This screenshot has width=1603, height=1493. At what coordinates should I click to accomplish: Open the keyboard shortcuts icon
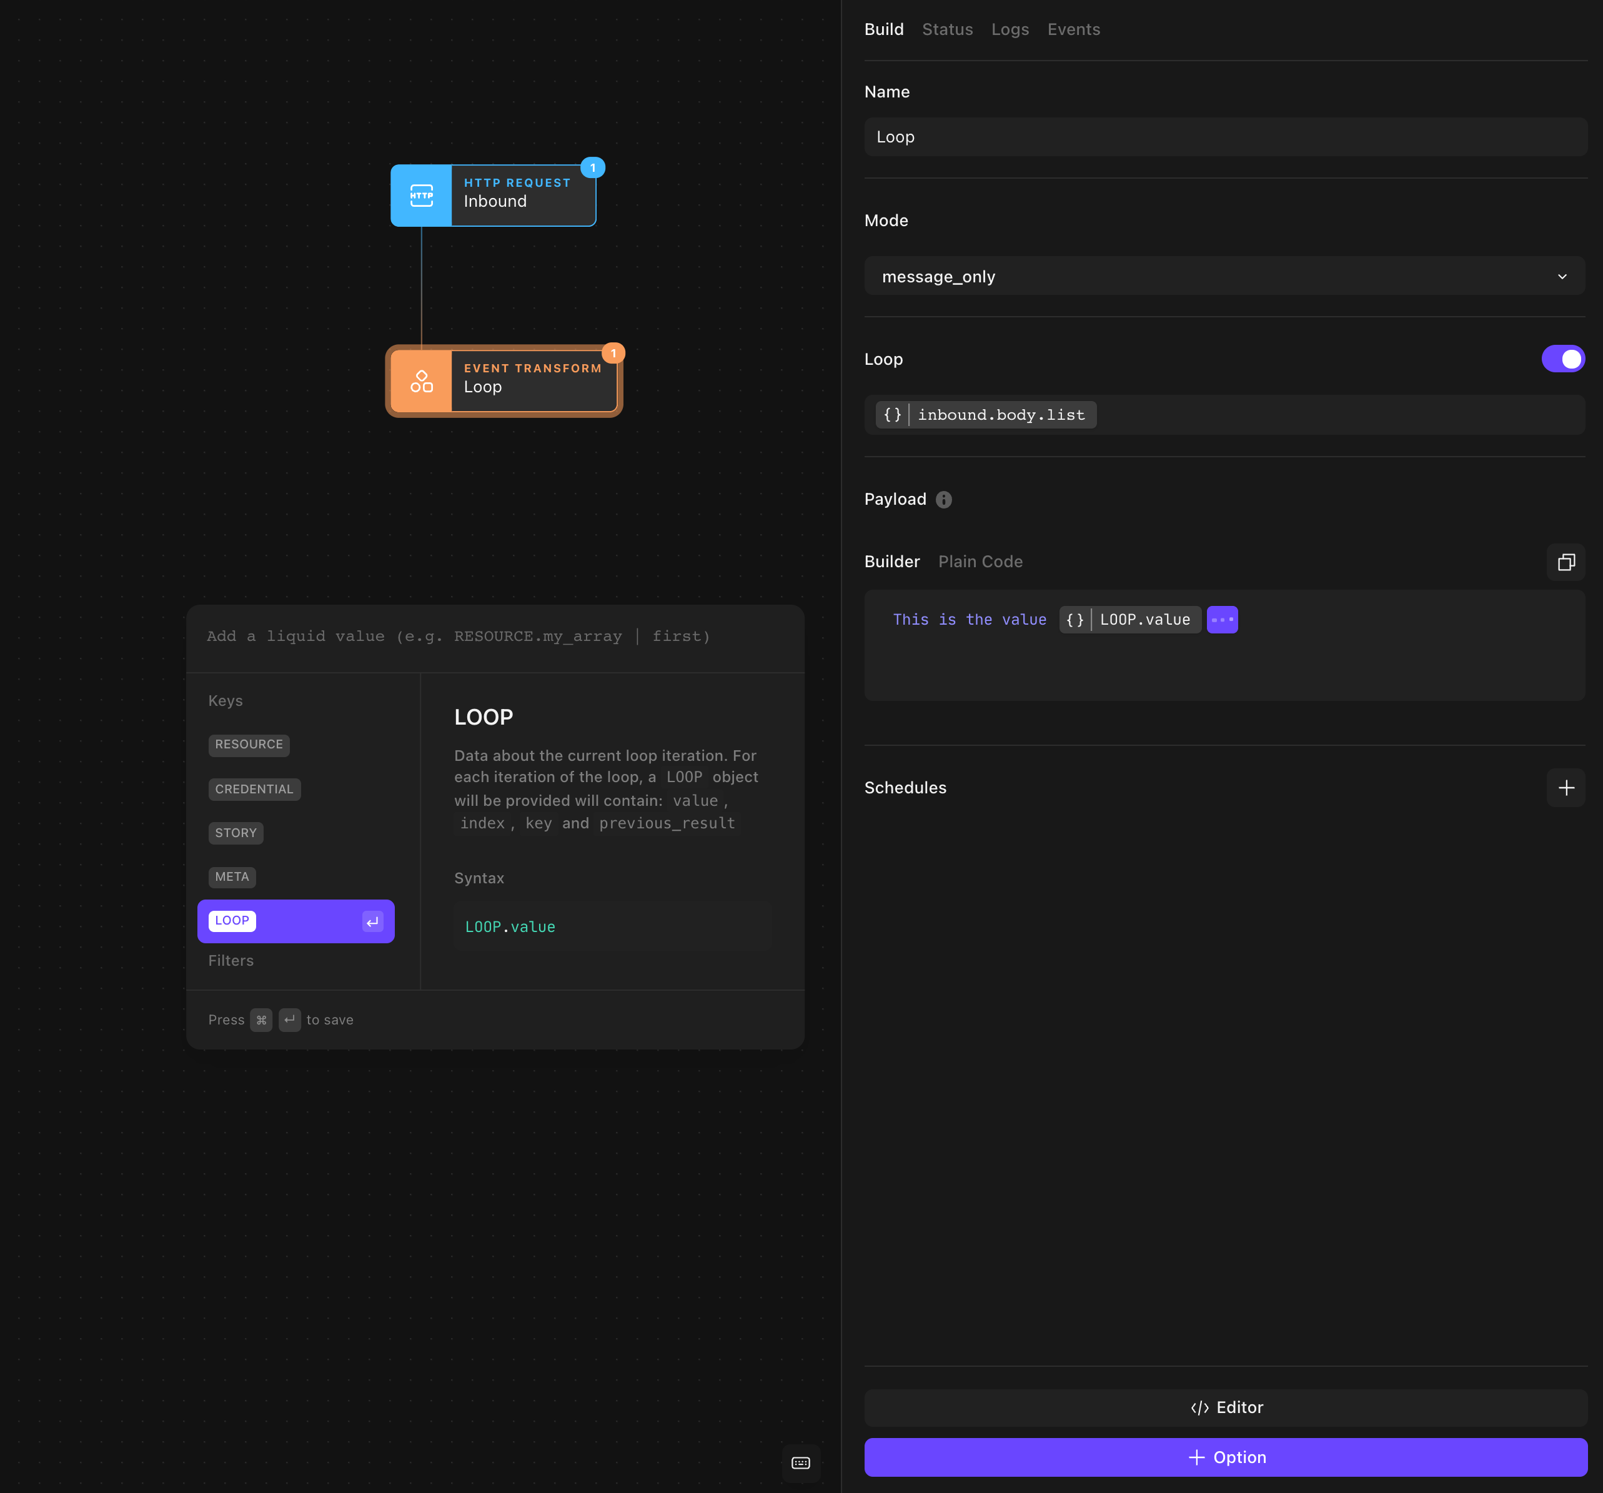801,1463
